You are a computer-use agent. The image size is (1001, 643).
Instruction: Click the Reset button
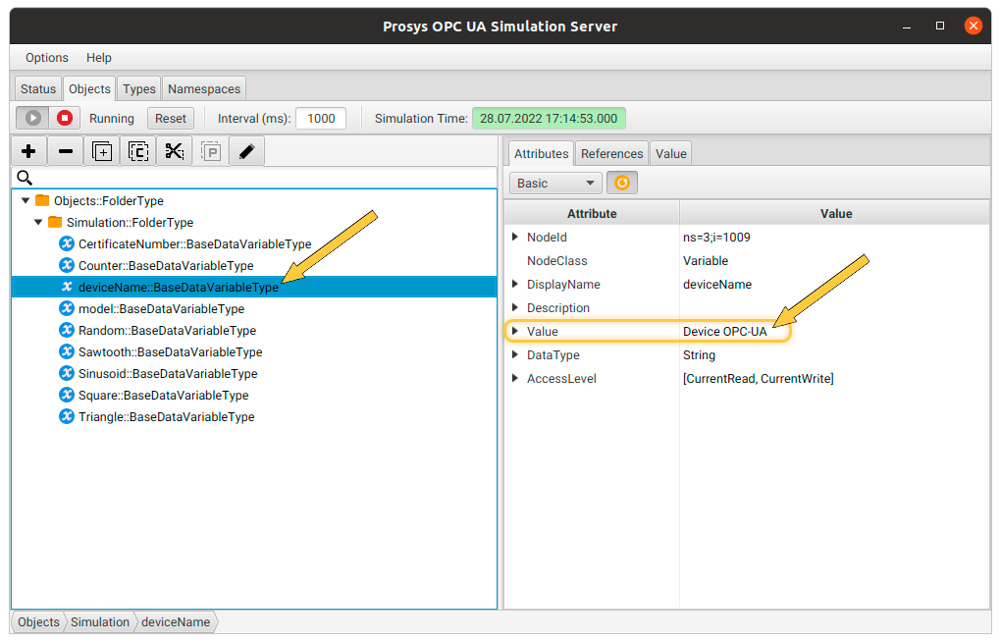171,118
